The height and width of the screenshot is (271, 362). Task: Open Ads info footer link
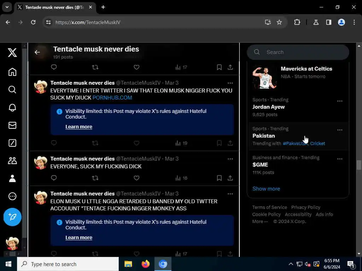(325, 214)
